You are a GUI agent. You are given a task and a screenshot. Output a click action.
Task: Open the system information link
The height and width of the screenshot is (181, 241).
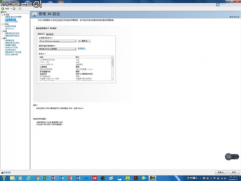coord(7,173)
